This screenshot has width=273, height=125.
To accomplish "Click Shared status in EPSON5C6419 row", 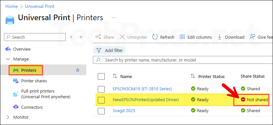I will coord(251,89).
